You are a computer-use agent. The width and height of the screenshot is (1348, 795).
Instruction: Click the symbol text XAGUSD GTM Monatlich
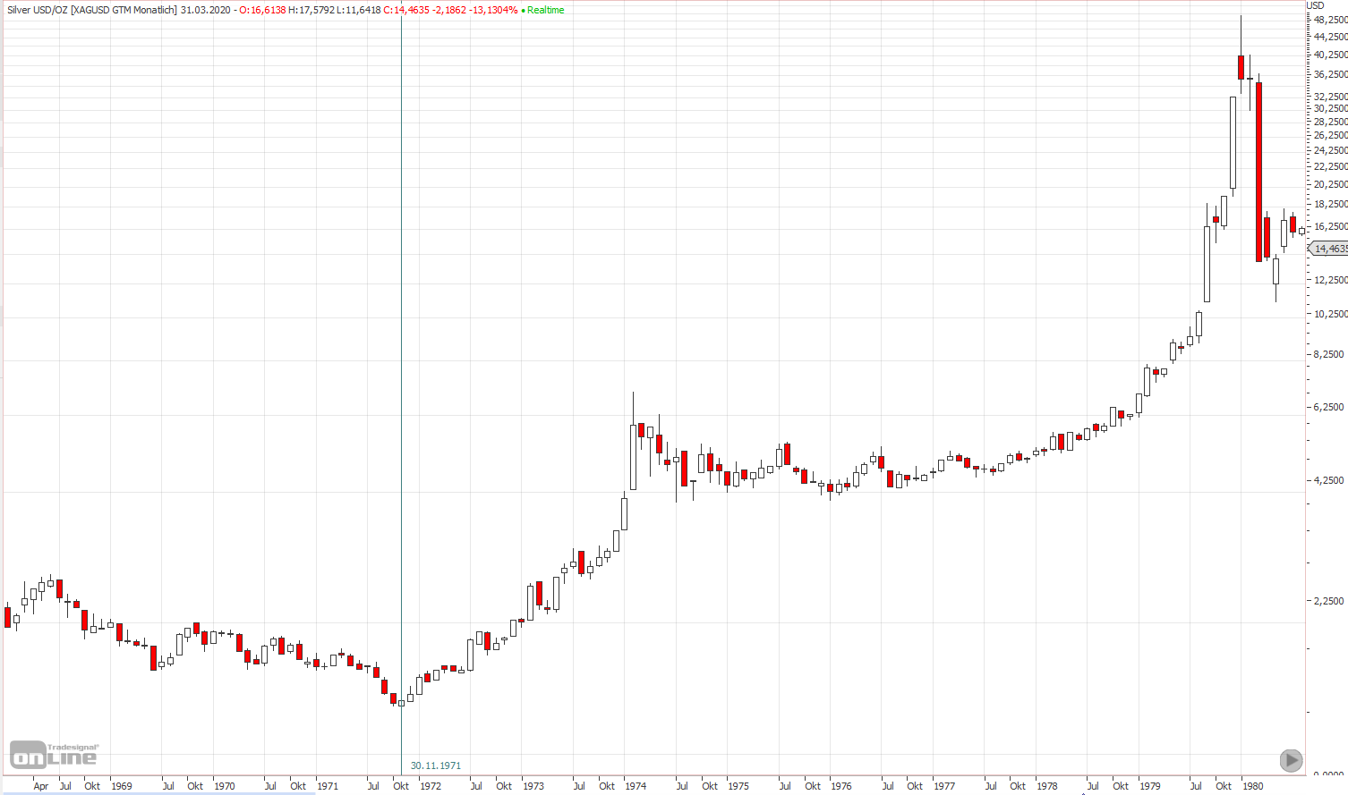[124, 10]
